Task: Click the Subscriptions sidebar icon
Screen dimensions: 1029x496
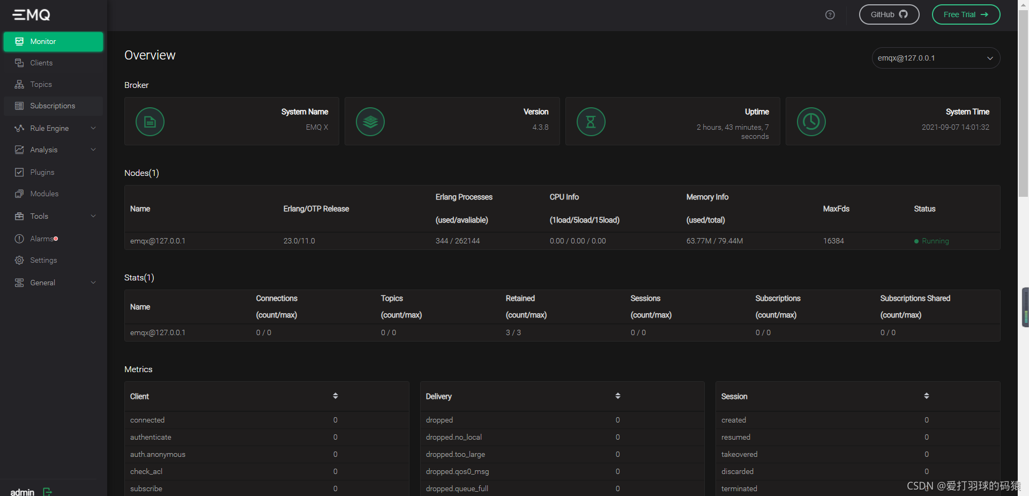Action: point(19,106)
